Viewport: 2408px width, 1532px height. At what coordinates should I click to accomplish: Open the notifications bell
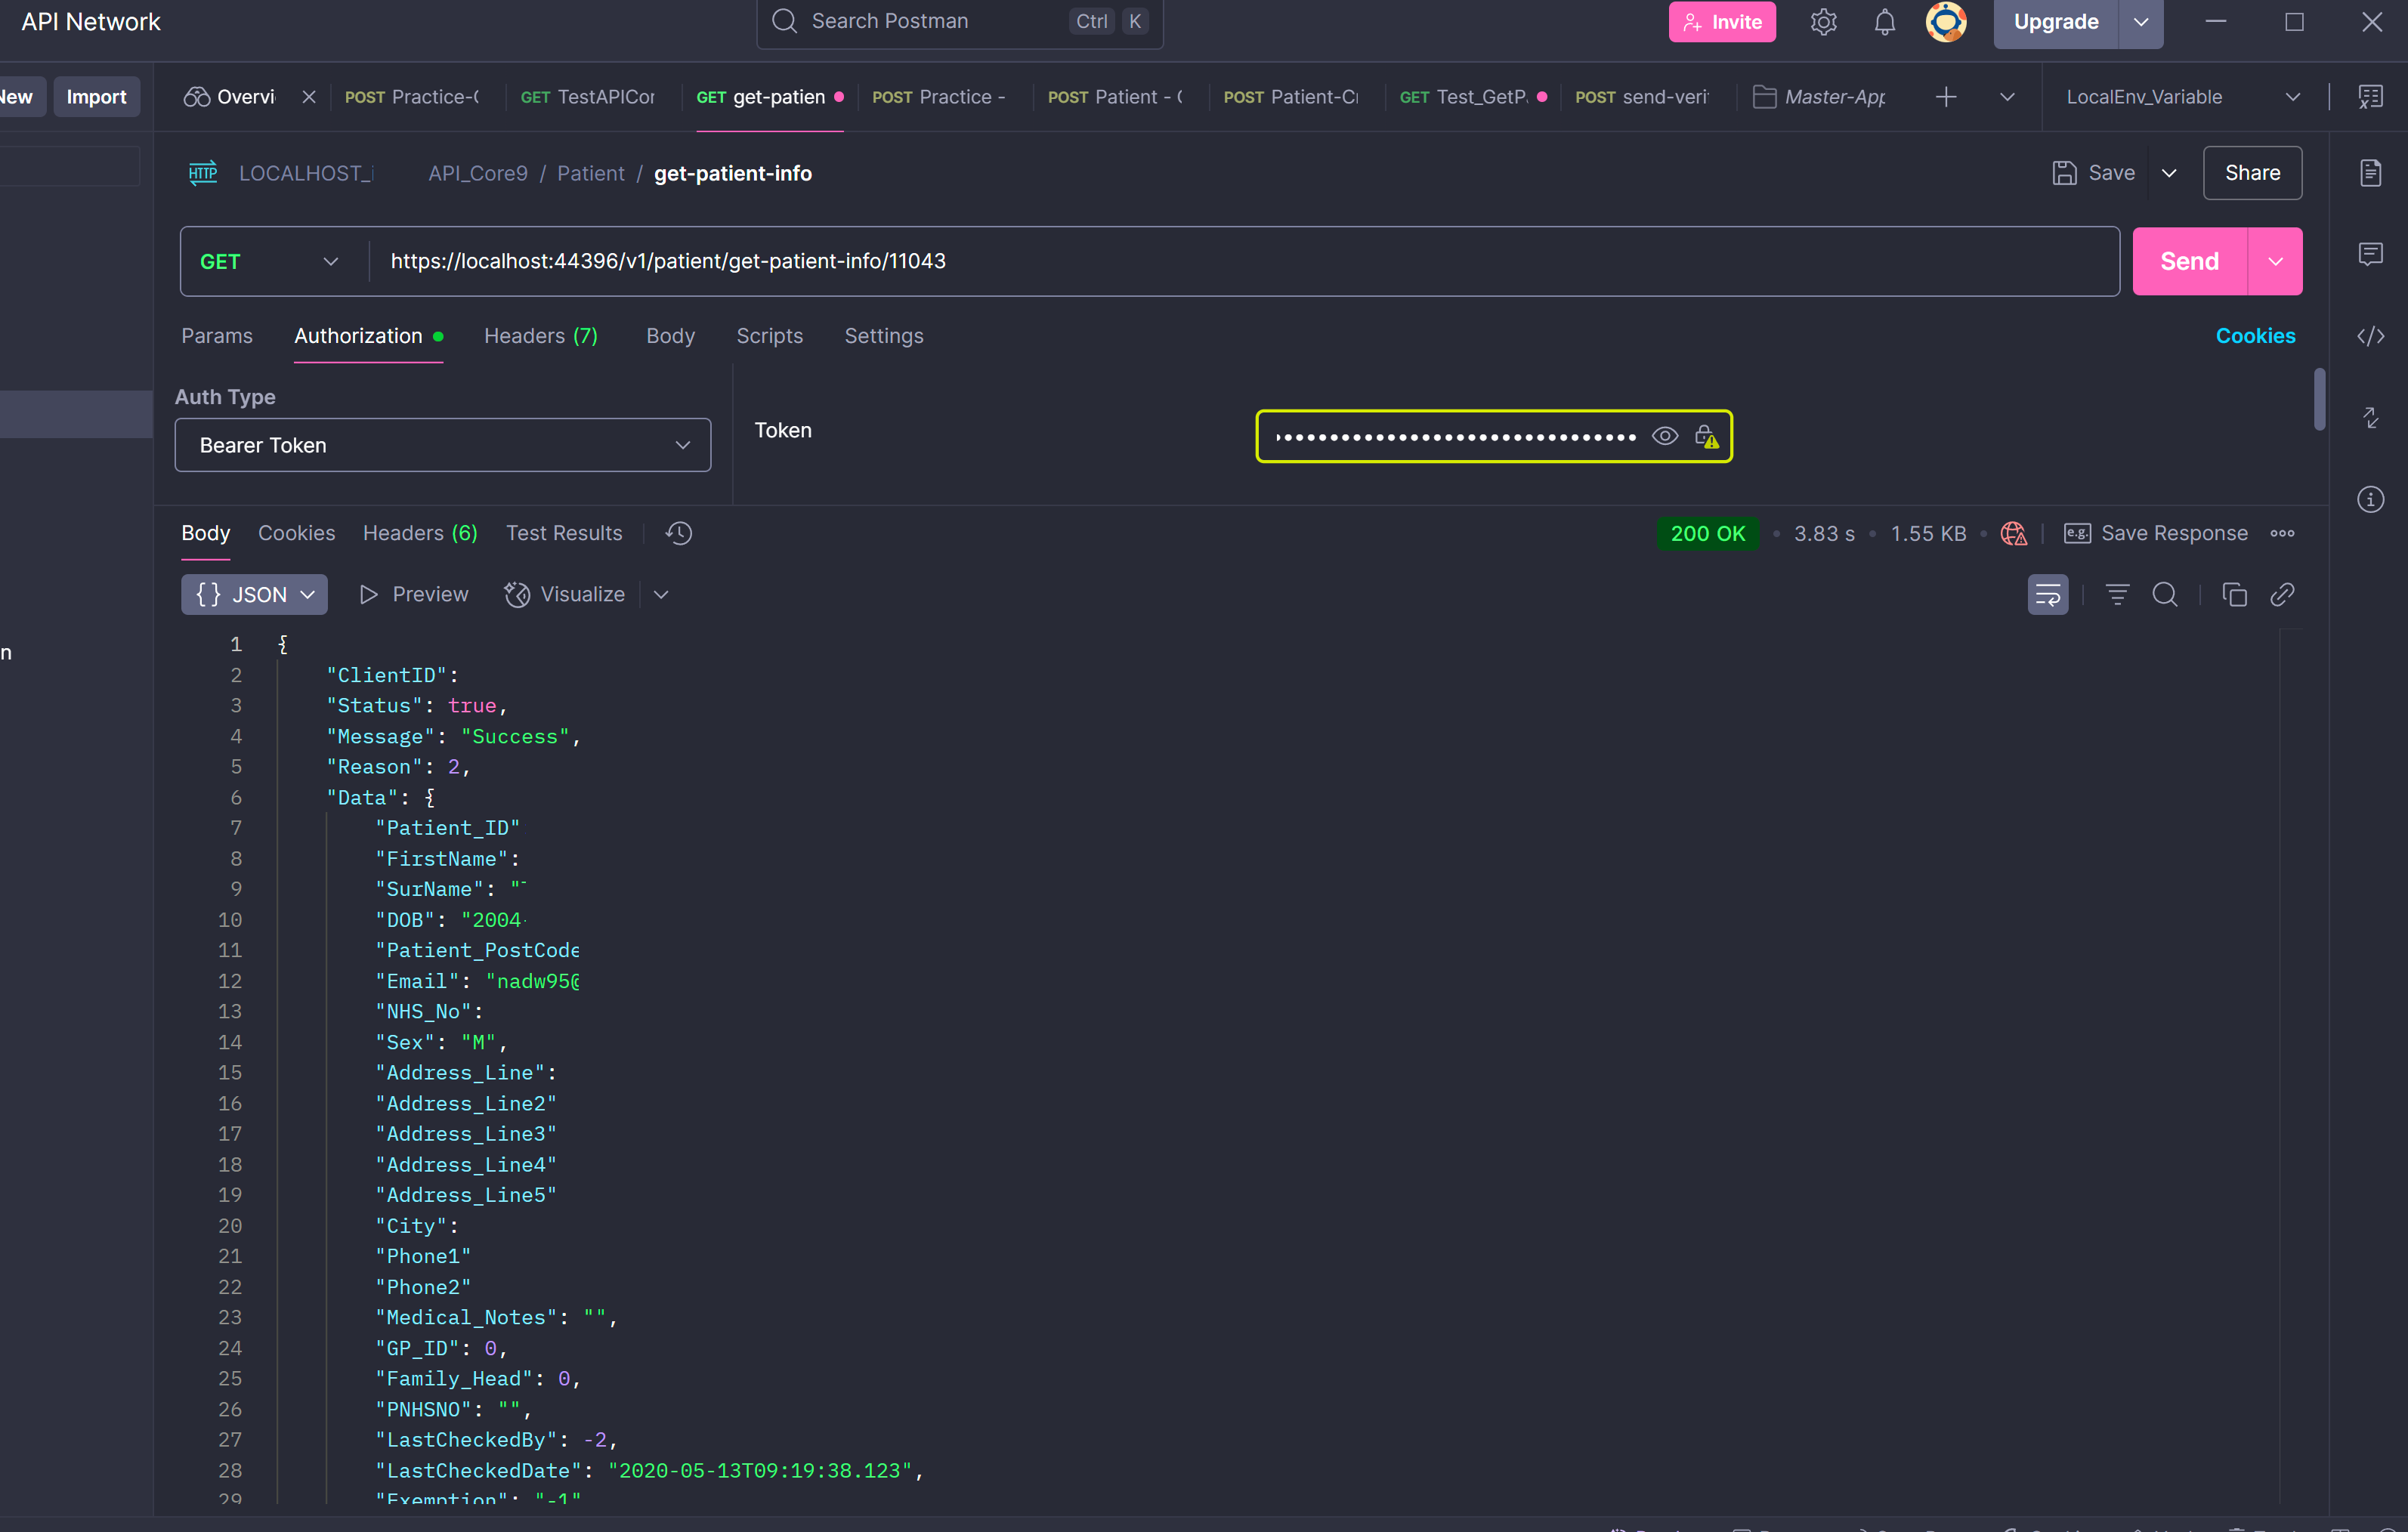[1884, 22]
